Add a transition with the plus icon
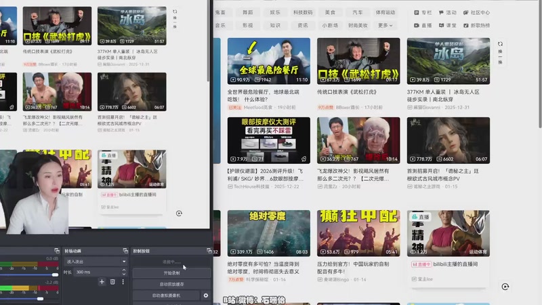 coord(102,282)
